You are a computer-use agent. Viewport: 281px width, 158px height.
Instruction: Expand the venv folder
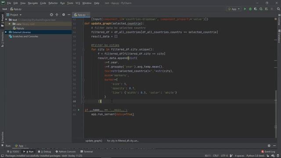tap(10, 24)
